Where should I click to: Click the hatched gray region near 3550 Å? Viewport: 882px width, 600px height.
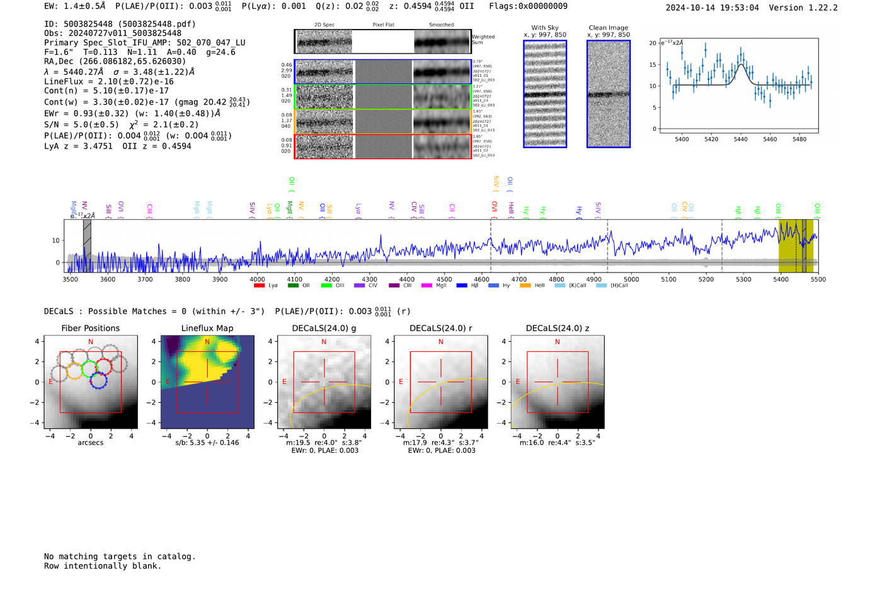[87, 246]
